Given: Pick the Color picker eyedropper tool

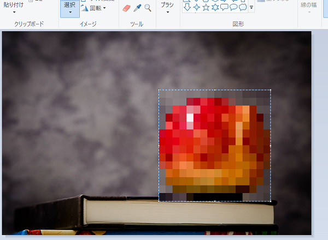Looking at the screenshot, I should 137,8.
